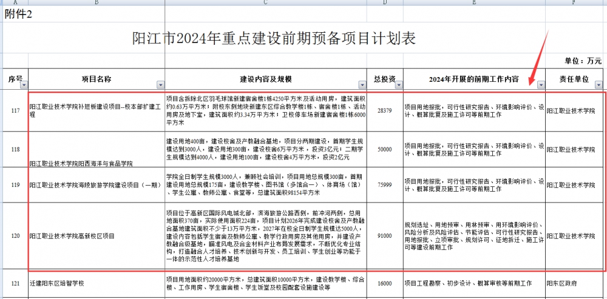
Task: Select the serial number cell 120
Action: [x=16, y=235]
